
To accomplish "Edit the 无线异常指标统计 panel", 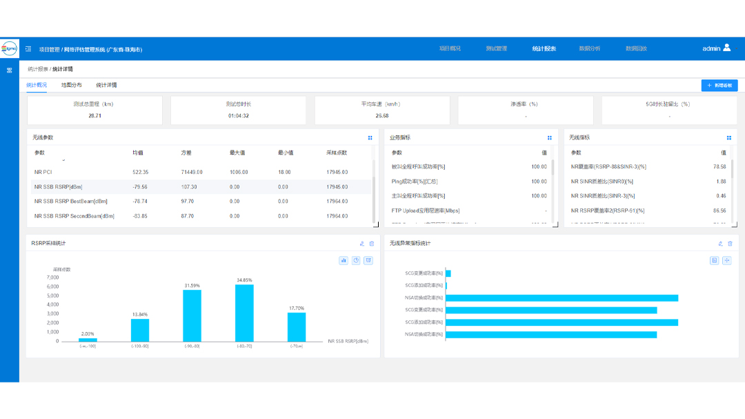I will pyautogui.click(x=720, y=244).
